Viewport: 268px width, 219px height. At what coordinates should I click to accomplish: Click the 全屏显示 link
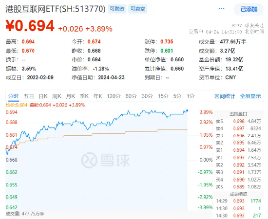point(250,96)
